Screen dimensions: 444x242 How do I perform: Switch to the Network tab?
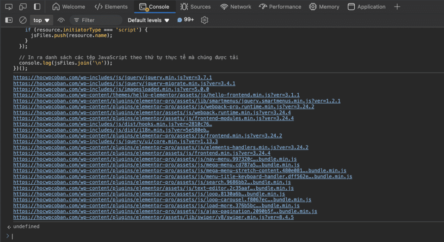(x=235, y=7)
